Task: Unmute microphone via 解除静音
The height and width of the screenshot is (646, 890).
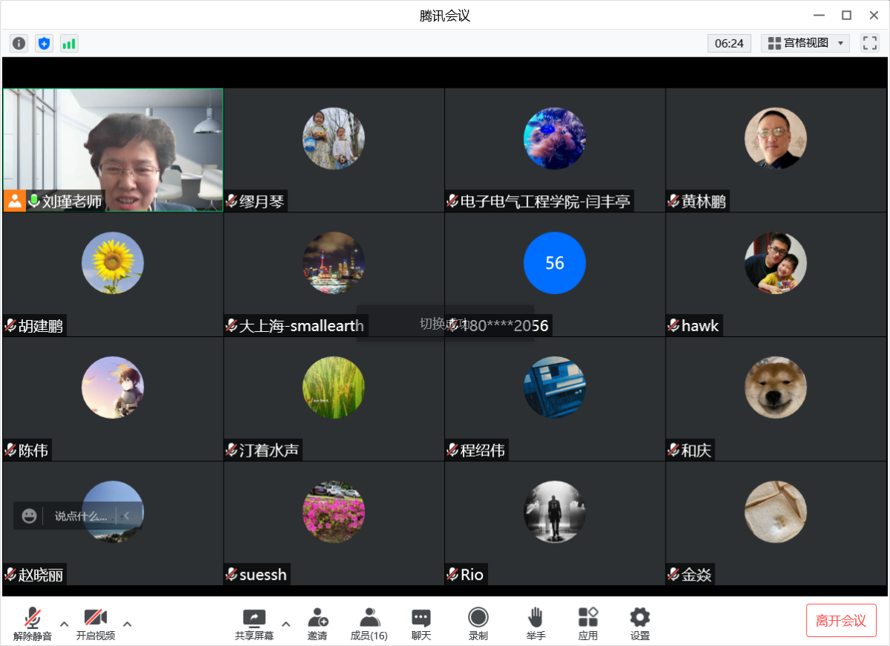Action: pos(33,624)
